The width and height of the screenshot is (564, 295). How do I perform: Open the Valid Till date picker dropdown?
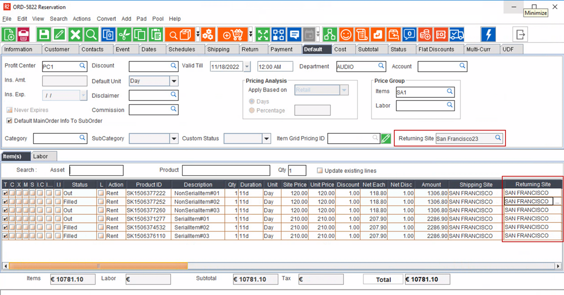click(247, 67)
